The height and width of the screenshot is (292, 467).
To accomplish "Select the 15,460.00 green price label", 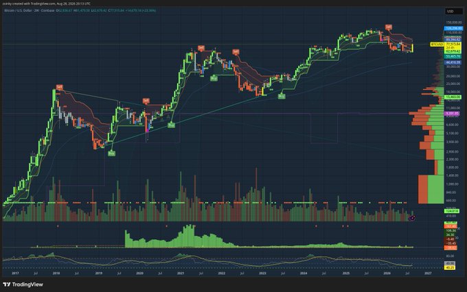I will pyautogui.click(x=453, y=97).
